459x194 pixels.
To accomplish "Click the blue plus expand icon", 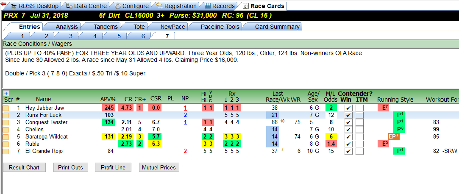I will (6, 93).
